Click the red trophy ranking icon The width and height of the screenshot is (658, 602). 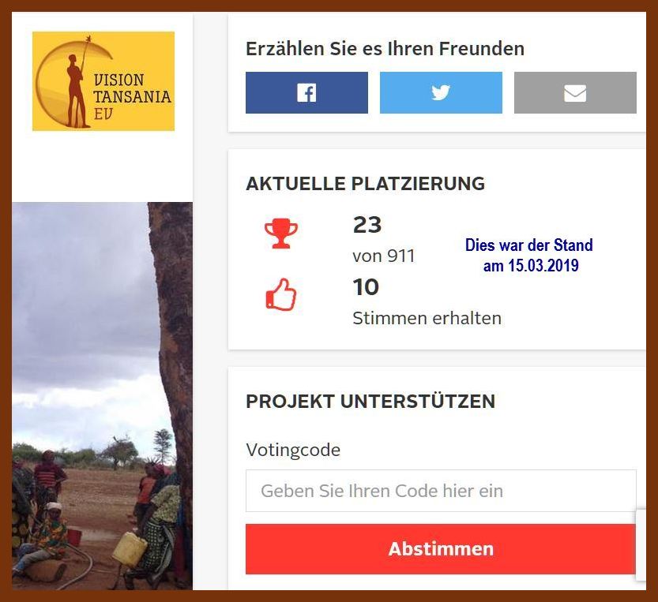281,233
